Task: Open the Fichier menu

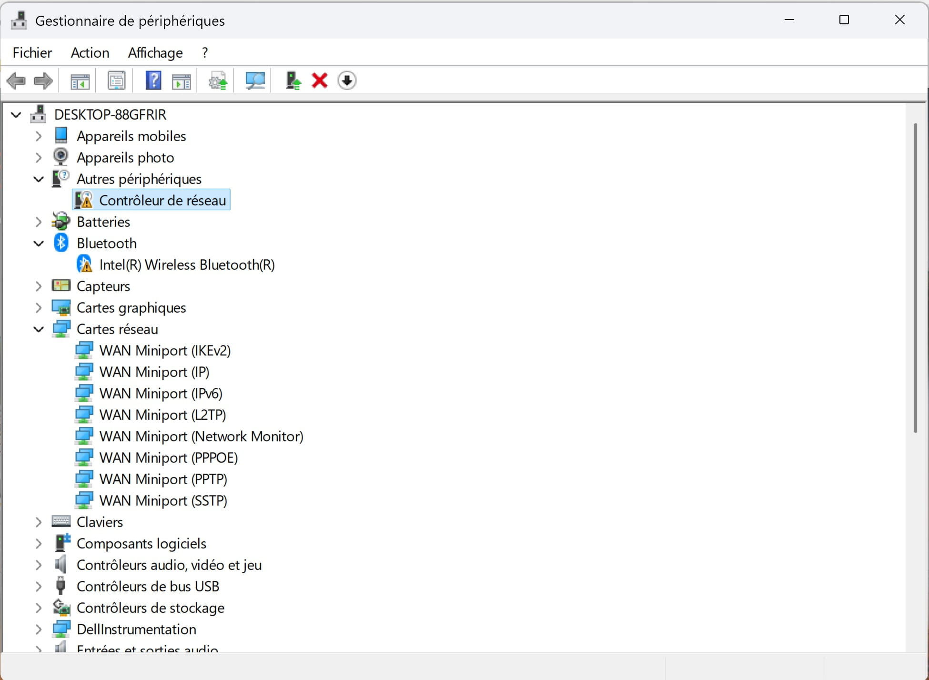Action: point(32,52)
